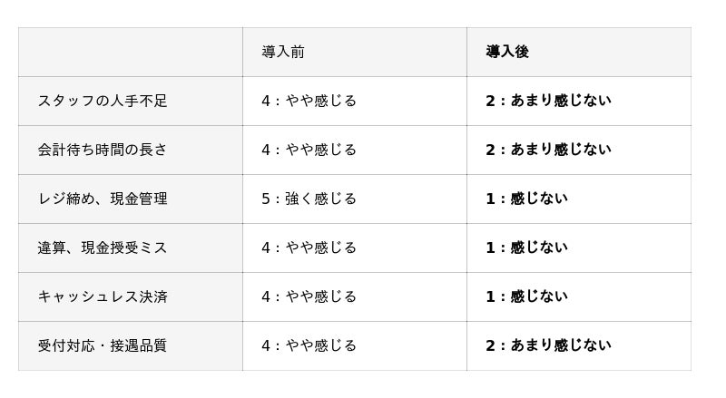
Task: Select 導入後 cell in 会計待ち時間の長さ row
Action: tap(548, 150)
